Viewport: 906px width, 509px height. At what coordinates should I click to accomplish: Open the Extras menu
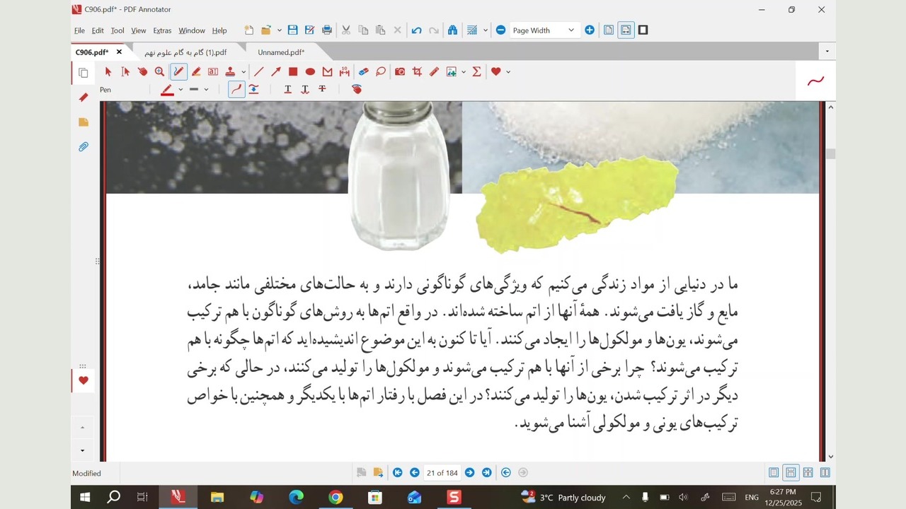click(x=162, y=30)
